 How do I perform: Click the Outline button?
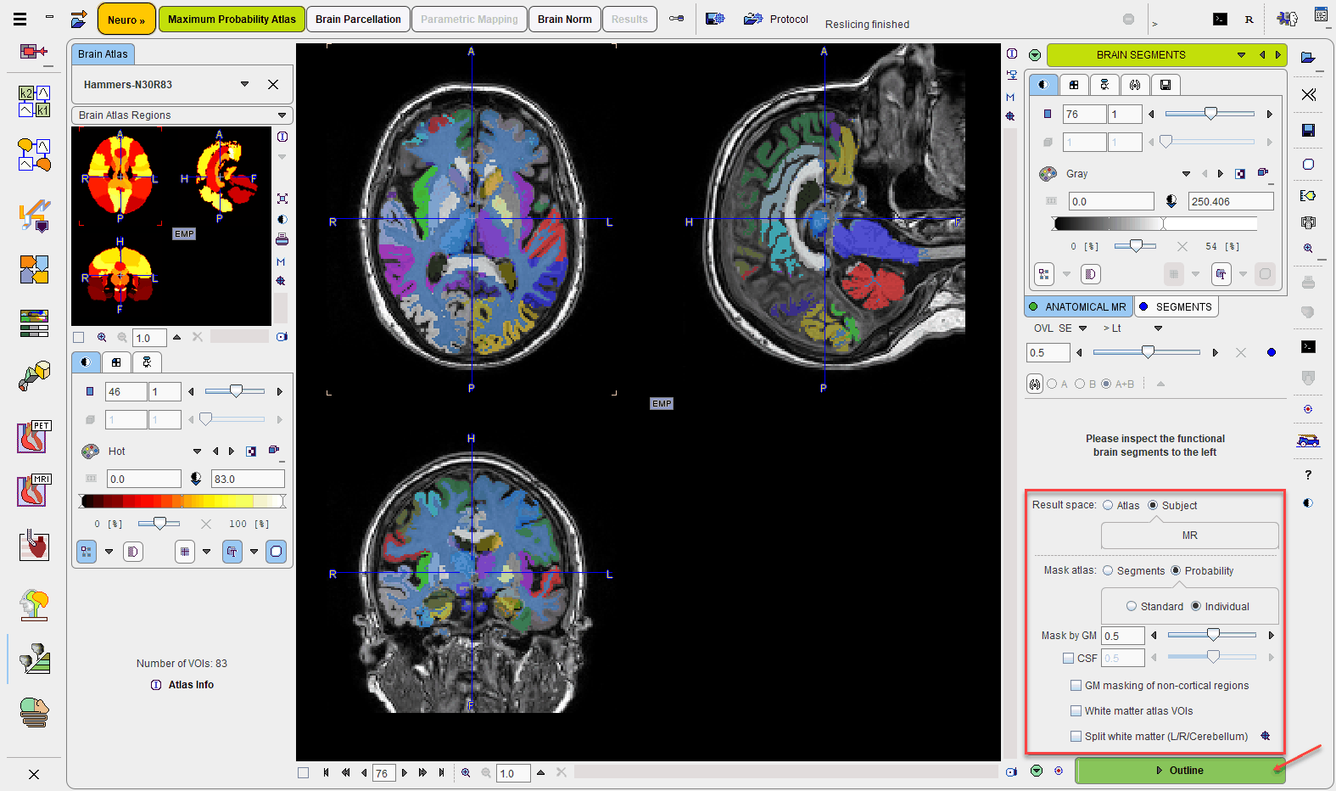point(1180,771)
